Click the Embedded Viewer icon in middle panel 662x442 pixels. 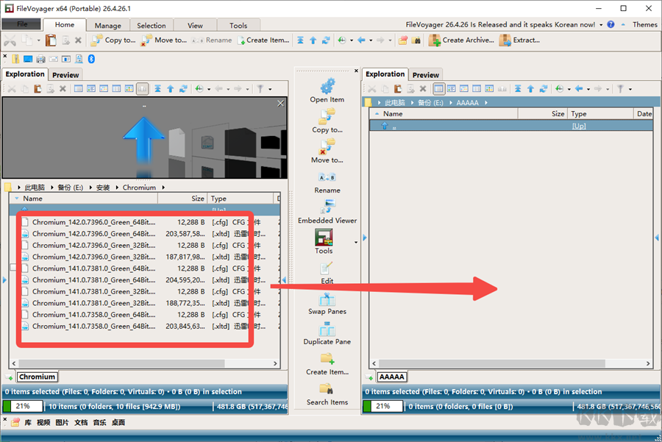(x=327, y=207)
